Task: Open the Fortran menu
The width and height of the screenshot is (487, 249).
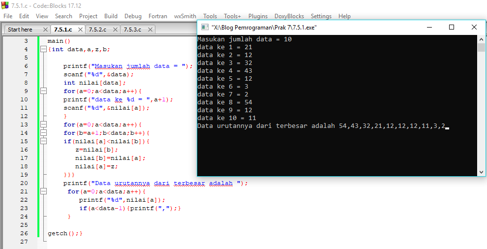Action: pos(158,16)
